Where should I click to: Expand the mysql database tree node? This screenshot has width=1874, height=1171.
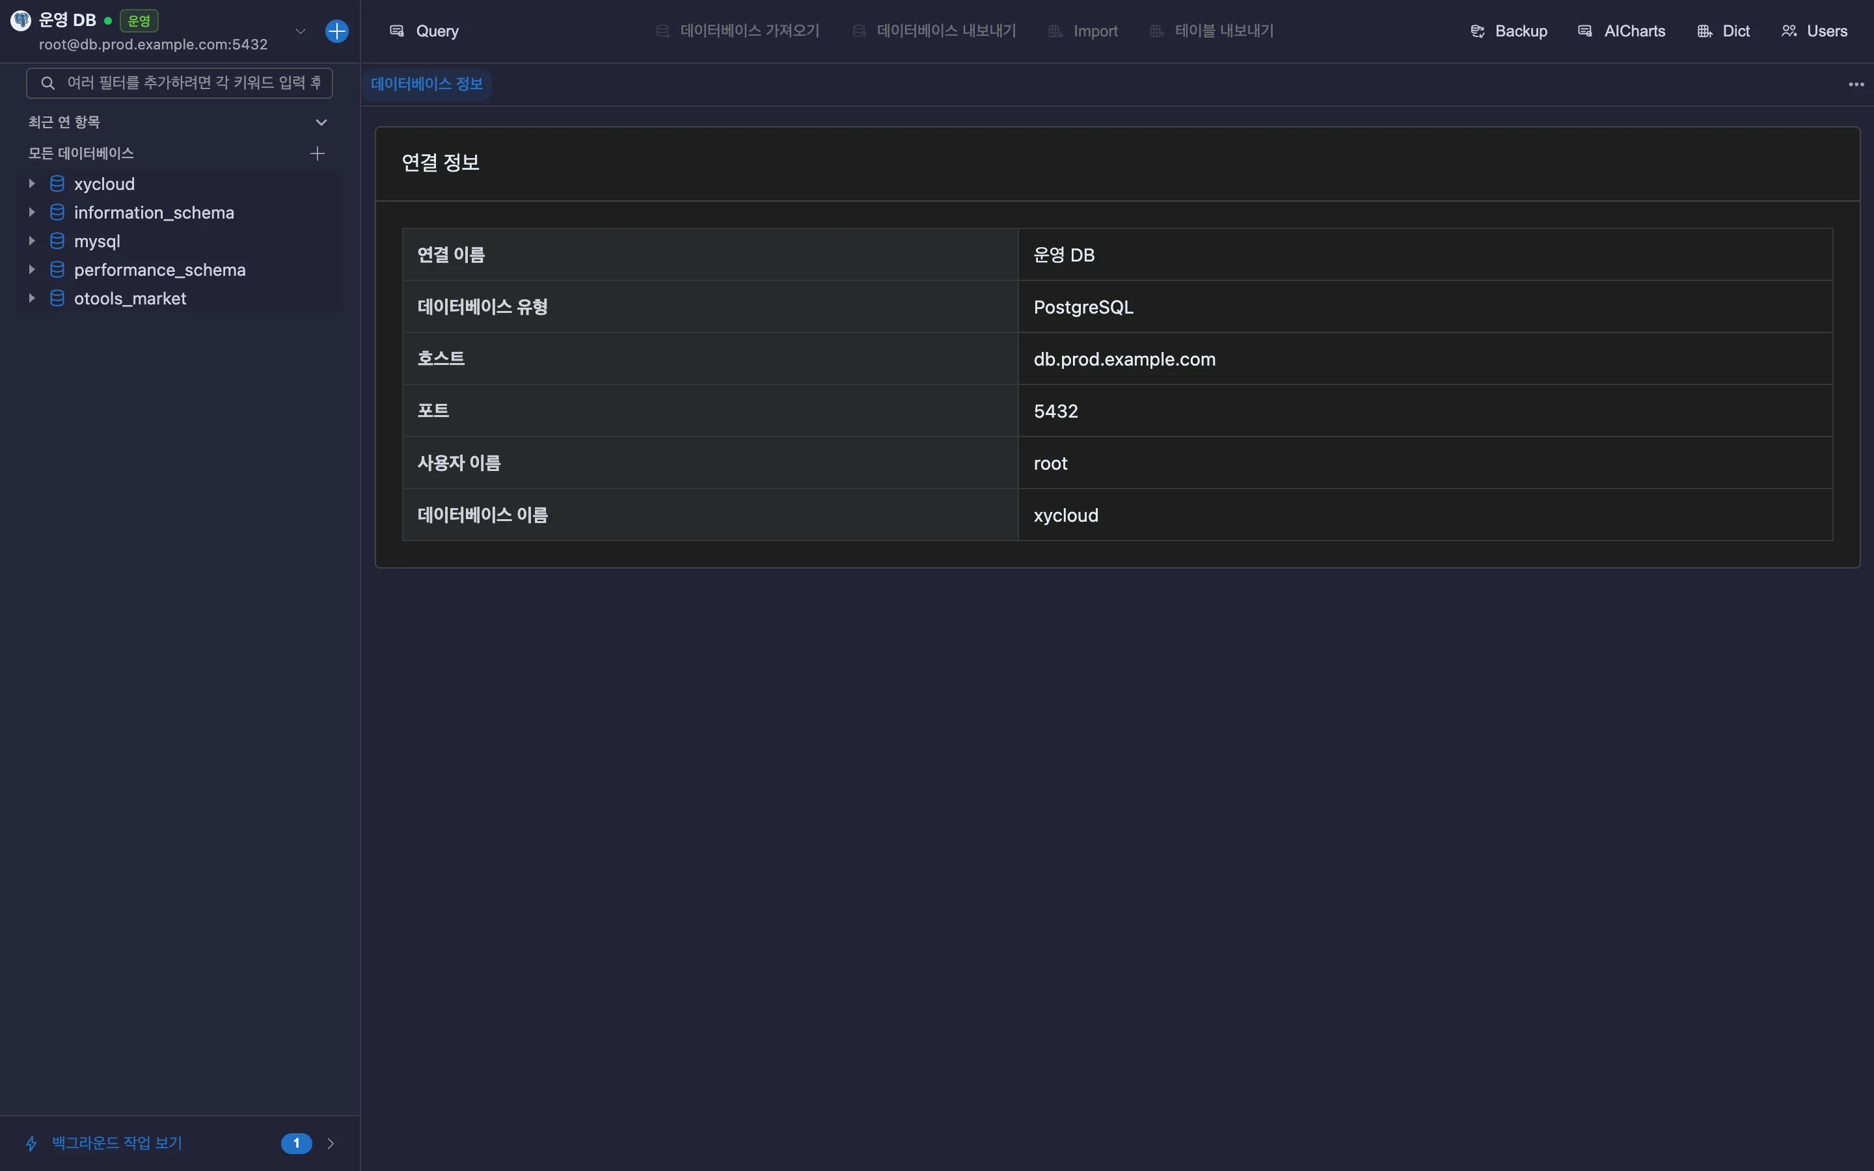32,241
